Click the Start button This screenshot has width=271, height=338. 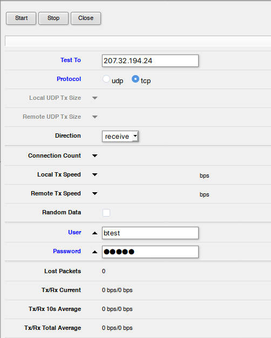coord(21,18)
